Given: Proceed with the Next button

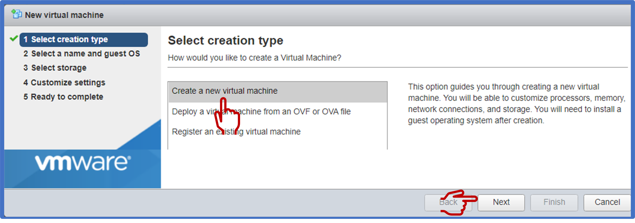Looking at the screenshot, I should click(501, 202).
